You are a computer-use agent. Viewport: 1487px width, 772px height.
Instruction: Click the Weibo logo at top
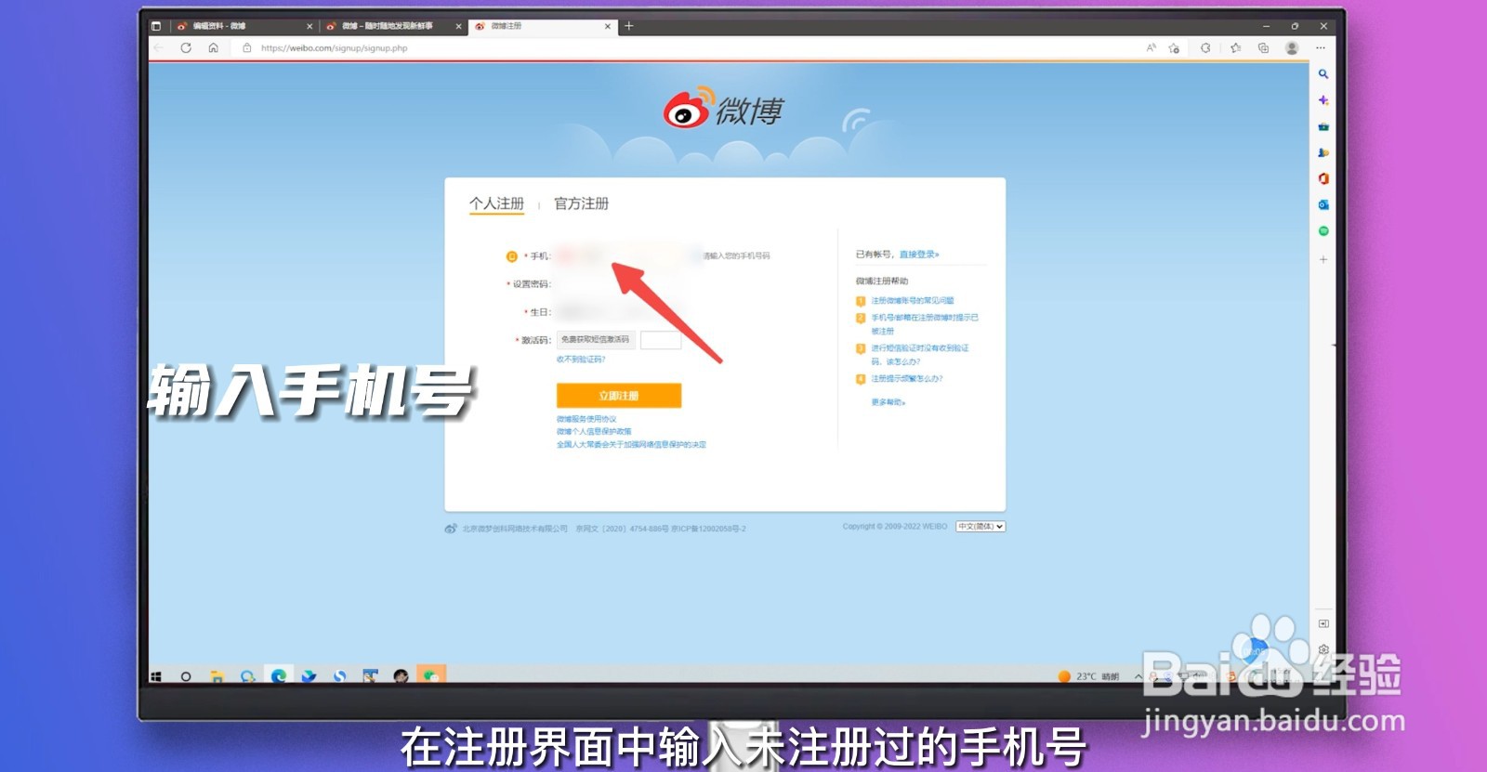click(723, 110)
